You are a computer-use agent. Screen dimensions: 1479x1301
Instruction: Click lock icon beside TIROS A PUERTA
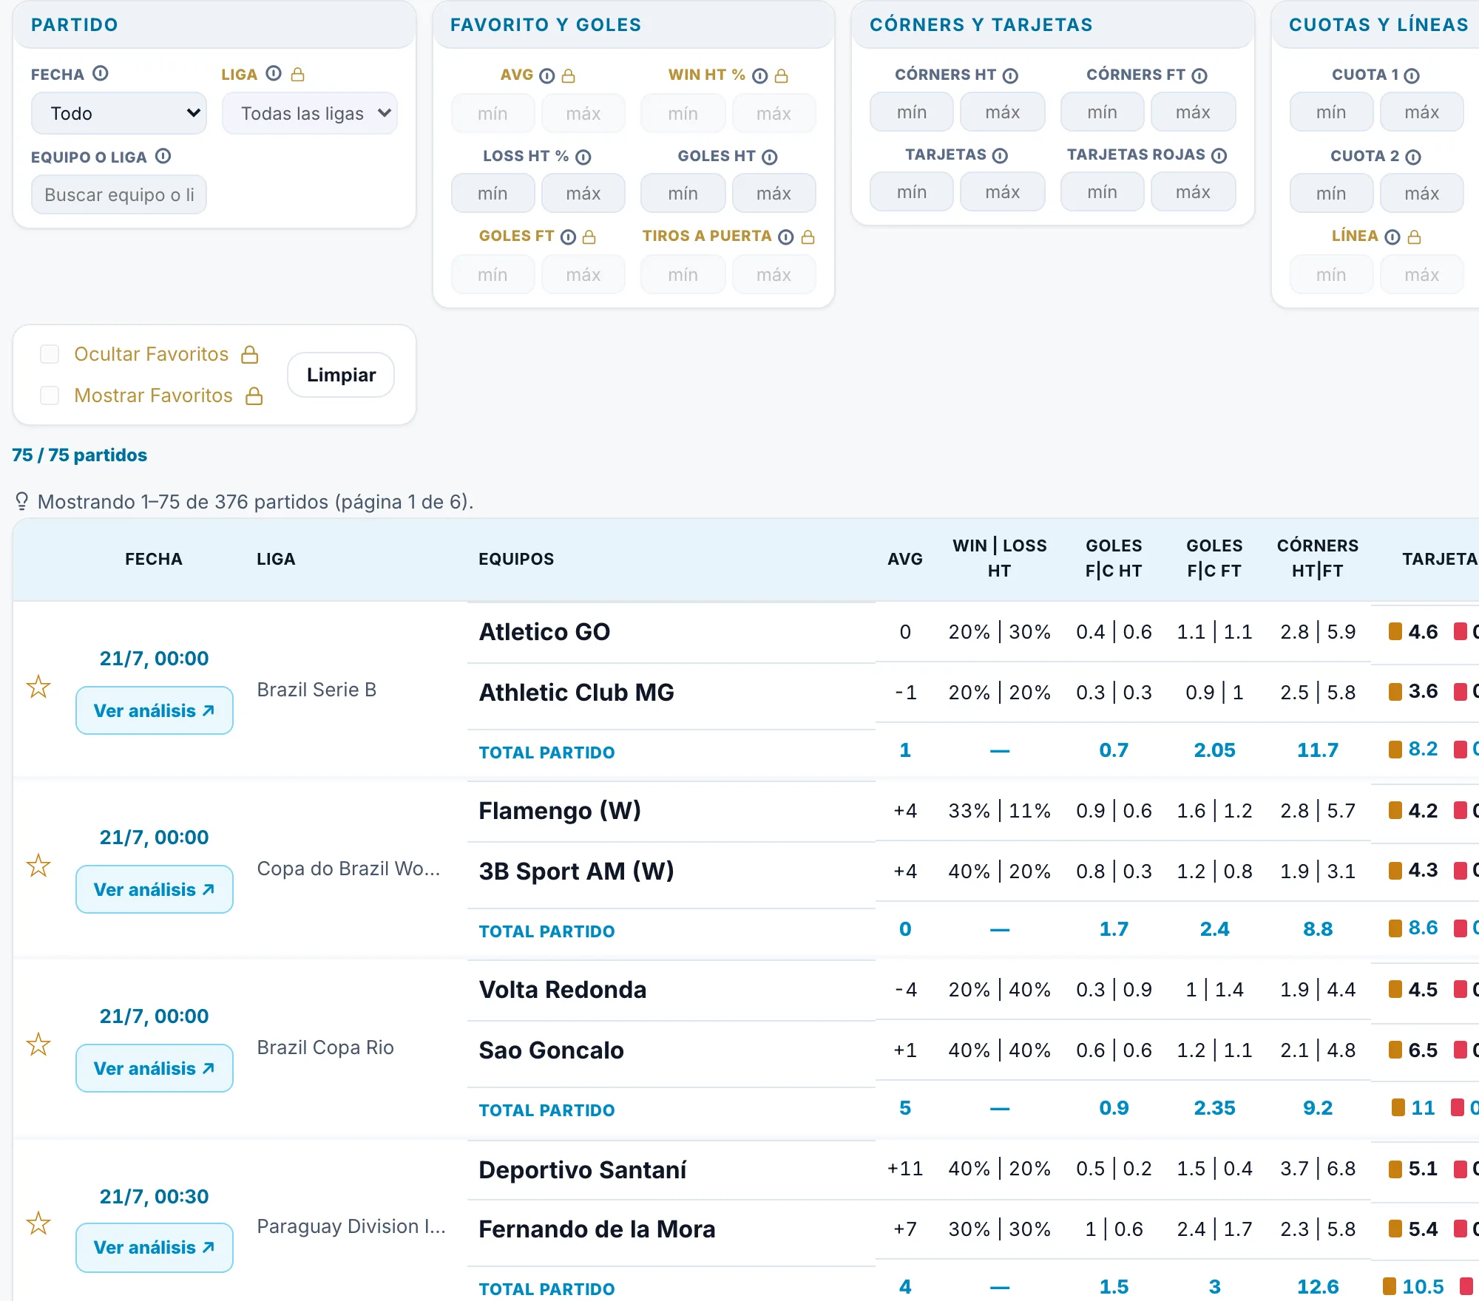[808, 237]
